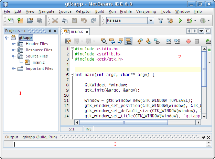Close the Projects panel
This screenshot has height=159, width=215.
tap(55, 31)
